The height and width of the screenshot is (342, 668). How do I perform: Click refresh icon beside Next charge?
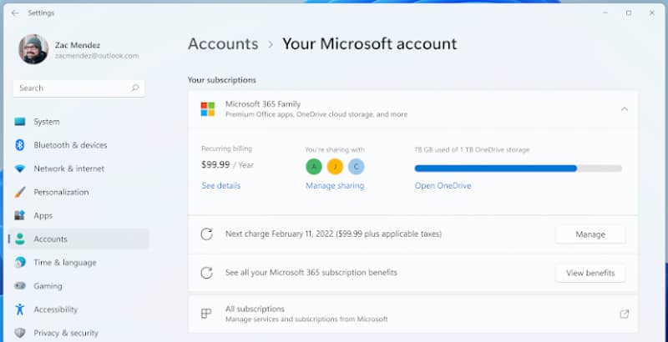[x=206, y=234]
